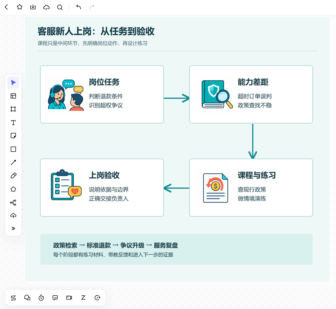
Task: Select the sticky note tool
Action: [13, 136]
